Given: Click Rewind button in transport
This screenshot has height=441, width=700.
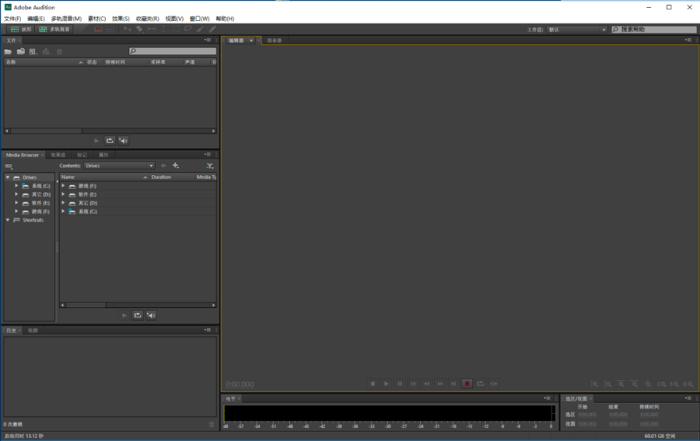Looking at the screenshot, I should click(x=426, y=384).
